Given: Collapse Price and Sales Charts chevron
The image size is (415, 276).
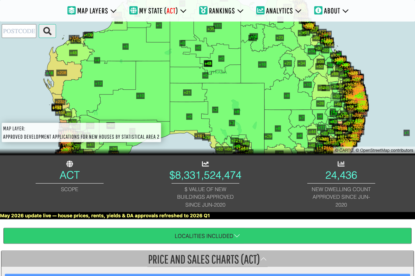Looking at the screenshot, I should pos(264,259).
